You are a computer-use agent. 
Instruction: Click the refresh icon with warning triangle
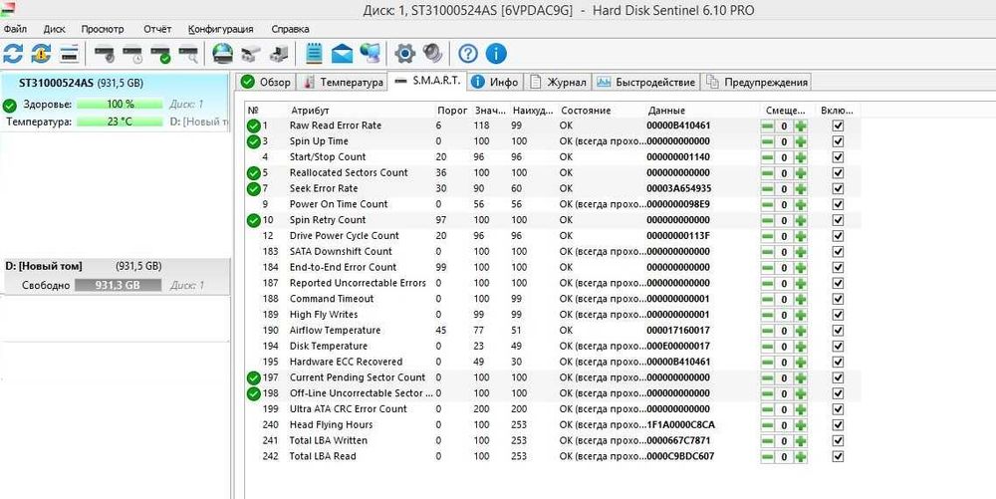tap(41, 54)
